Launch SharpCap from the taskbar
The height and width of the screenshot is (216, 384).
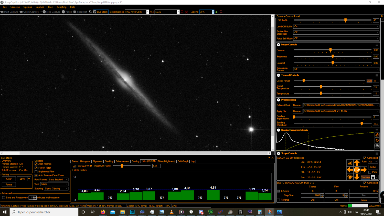point(270,212)
